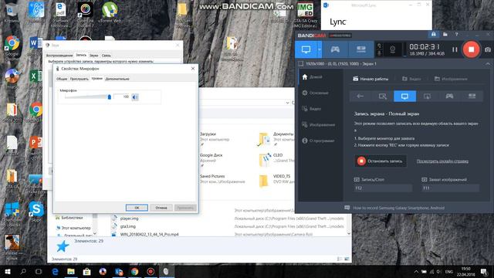Click the F11 image capture hotkey field
Viewport: 494px width, 278px height.
(450, 188)
